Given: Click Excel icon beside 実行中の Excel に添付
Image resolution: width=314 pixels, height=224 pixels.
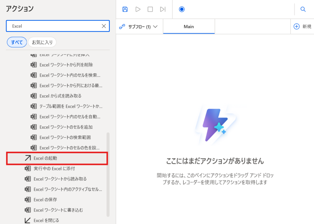Looking at the screenshot, I should pyautogui.click(x=28, y=168).
